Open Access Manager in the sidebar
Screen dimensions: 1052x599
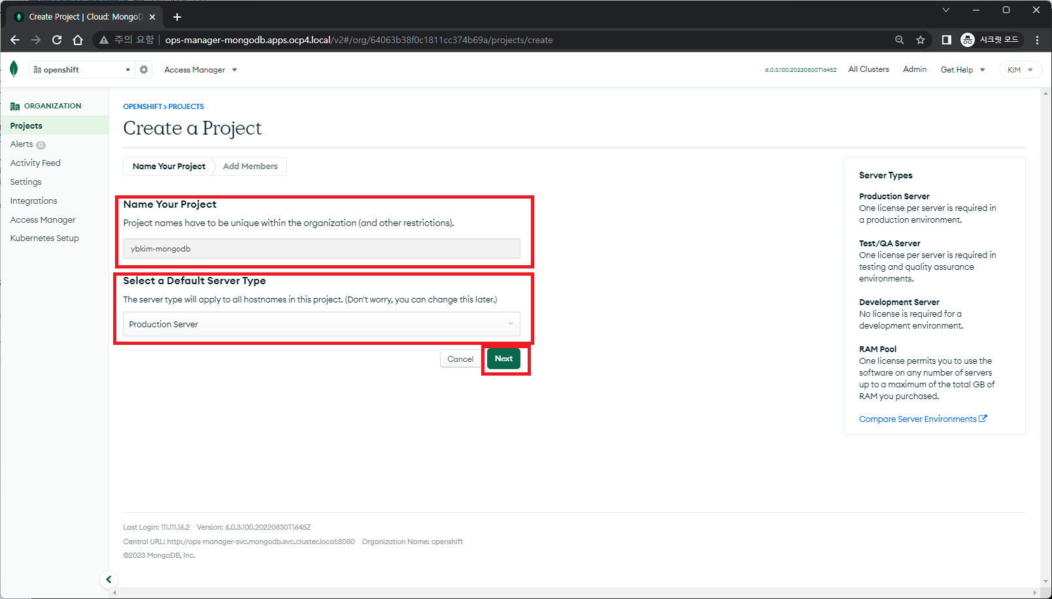tap(42, 219)
